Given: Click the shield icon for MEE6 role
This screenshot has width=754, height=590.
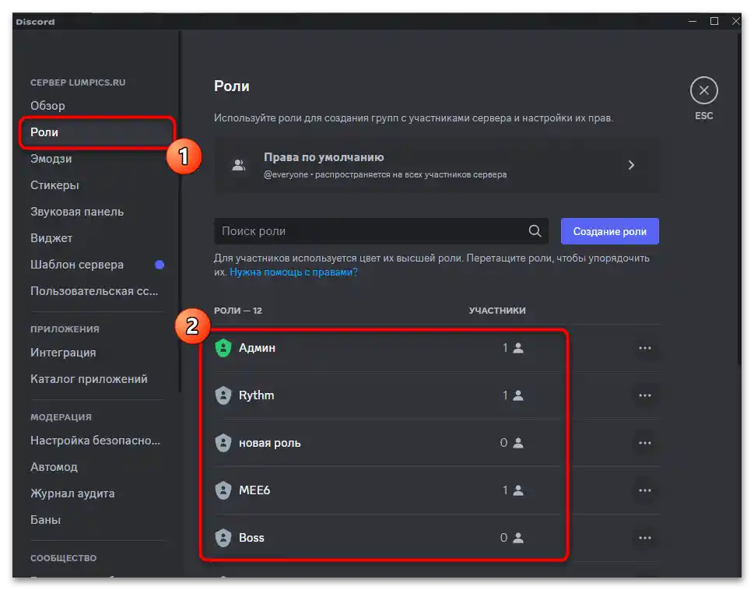Looking at the screenshot, I should pyautogui.click(x=223, y=490).
